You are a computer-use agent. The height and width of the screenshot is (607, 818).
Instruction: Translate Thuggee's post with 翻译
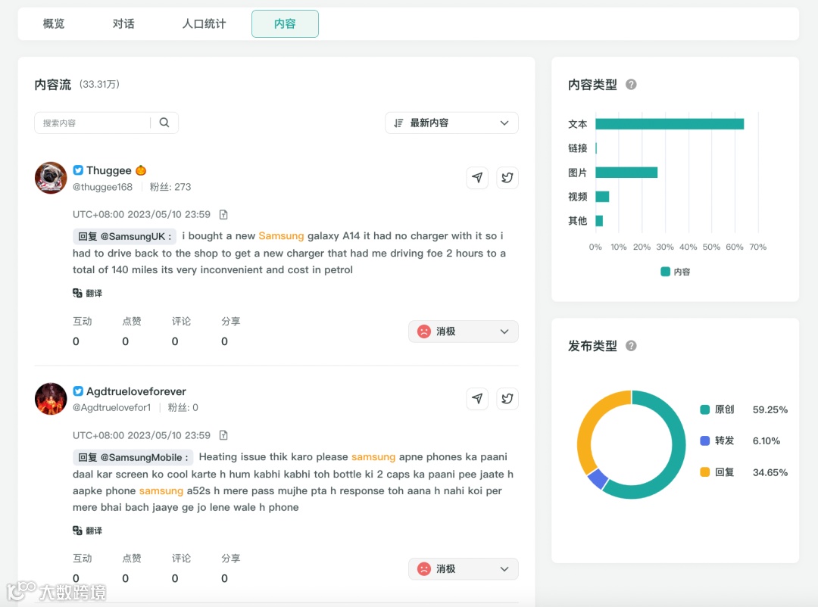click(88, 293)
